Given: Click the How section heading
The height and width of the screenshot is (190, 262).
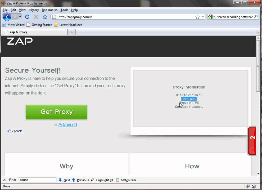Looking at the screenshot, I should (192, 166).
